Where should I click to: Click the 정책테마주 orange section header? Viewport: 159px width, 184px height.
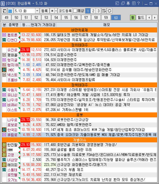coord(80,85)
